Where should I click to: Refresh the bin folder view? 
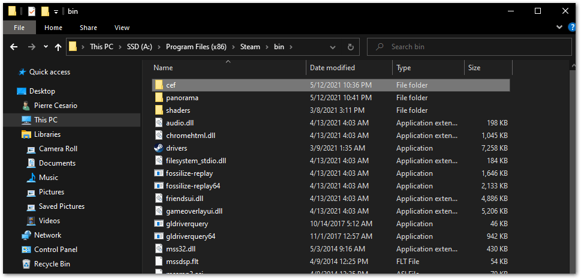351,47
